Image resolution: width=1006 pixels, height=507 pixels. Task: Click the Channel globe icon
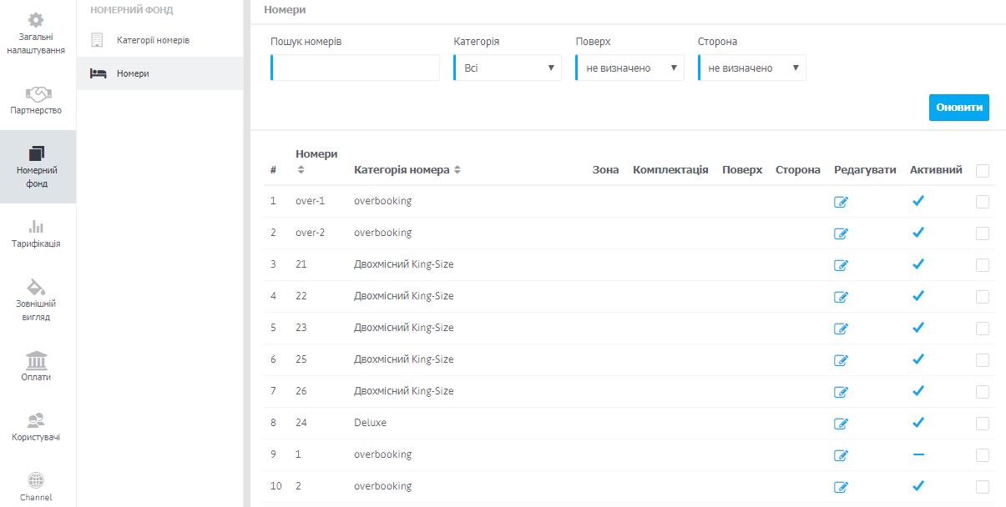click(38, 480)
